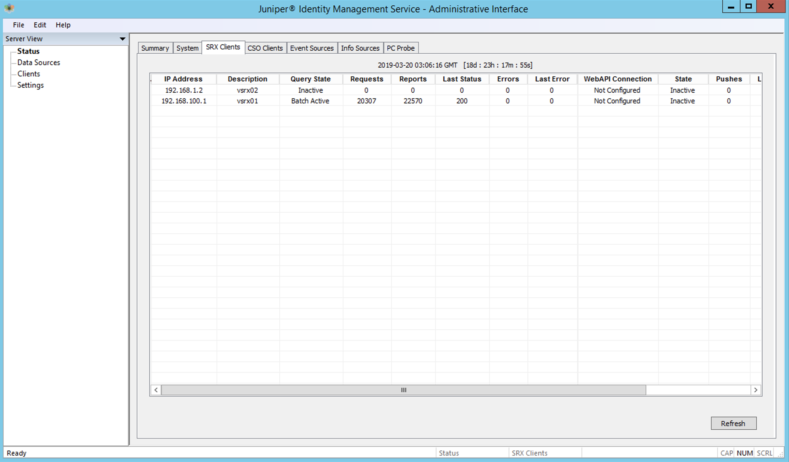Viewport: 789px width, 462px height.
Task: Click the vsrx01 description cell
Action: coord(248,101)
